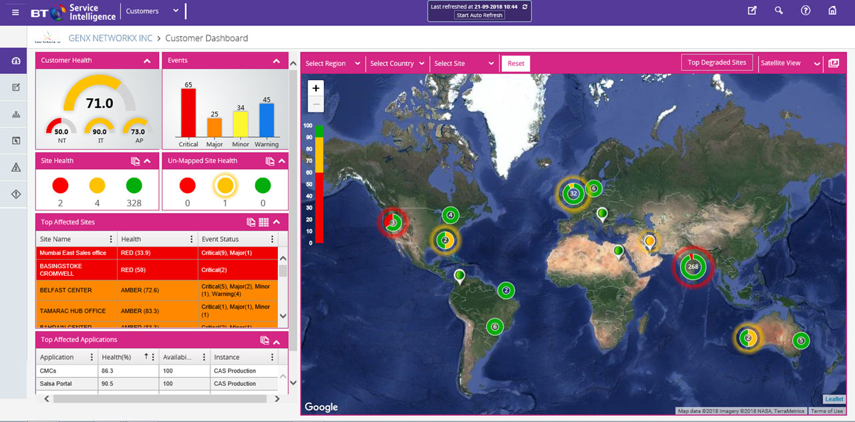Open the Select Site dropdown
Viewport: 855px width, 422px height.
(x=464, y=63)
